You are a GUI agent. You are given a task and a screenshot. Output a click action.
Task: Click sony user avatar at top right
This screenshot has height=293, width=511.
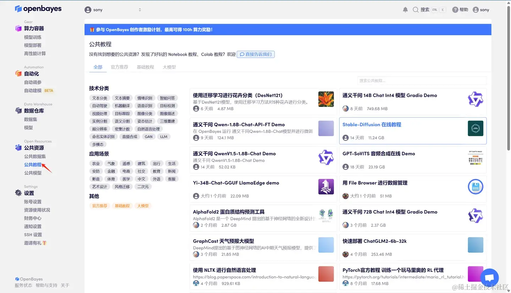(x=476, y=10)
